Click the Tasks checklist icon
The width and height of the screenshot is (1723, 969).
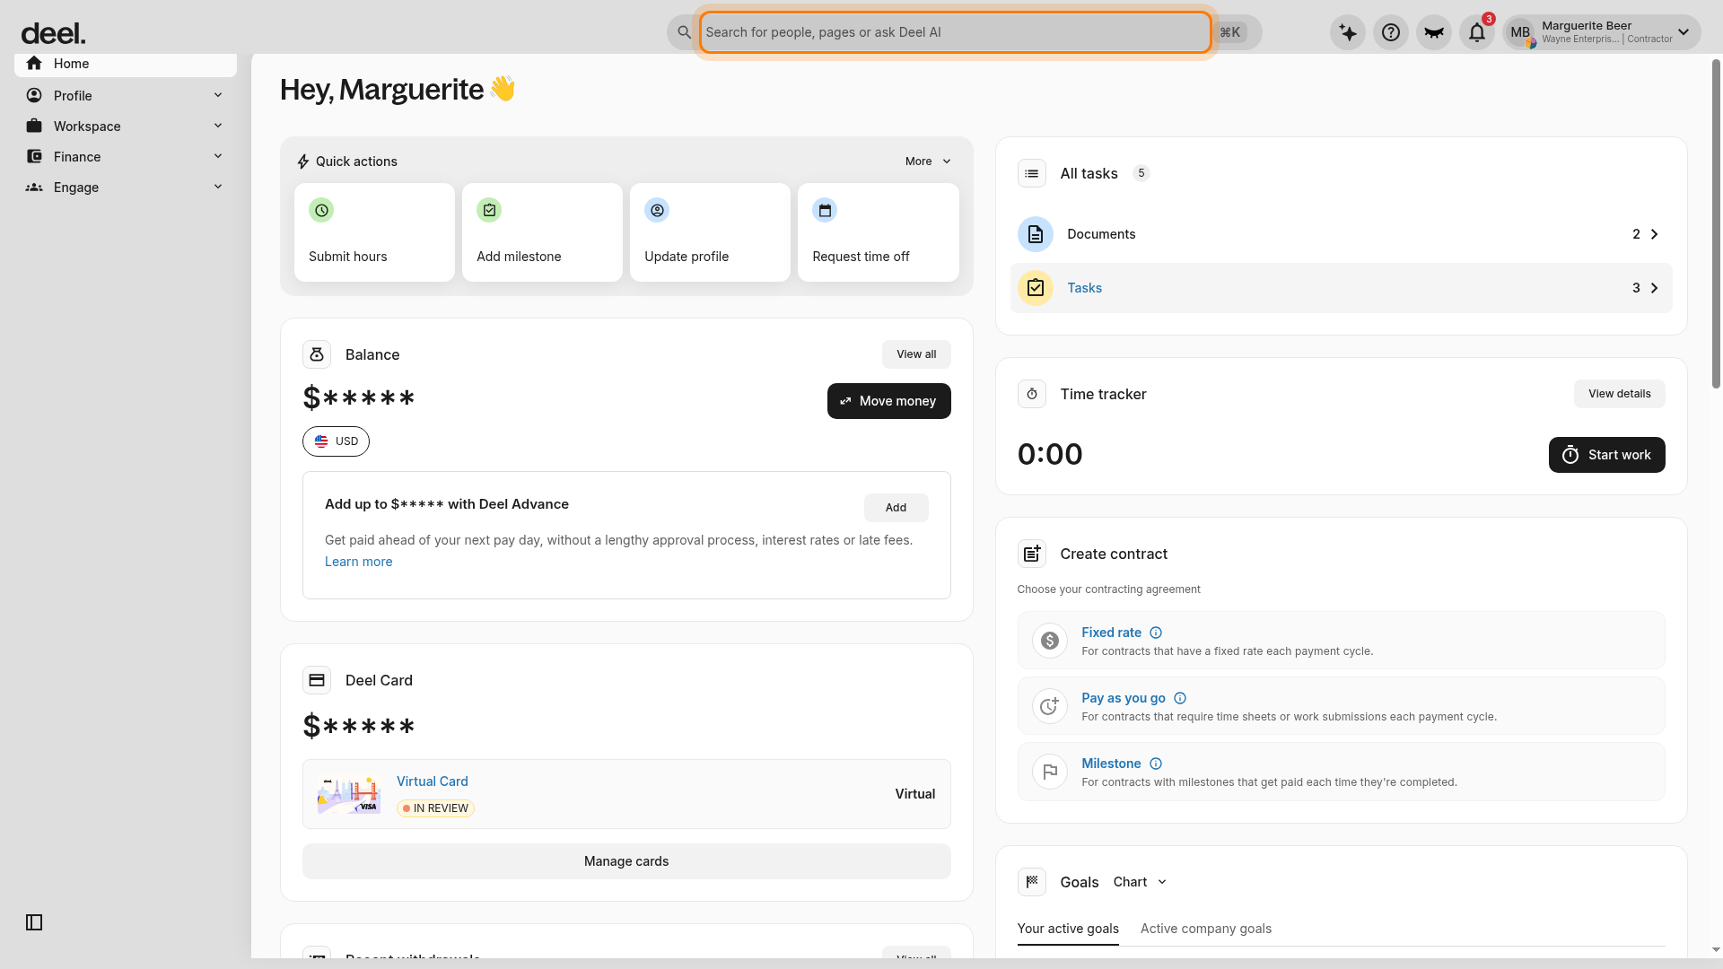tap(1036, 288)
